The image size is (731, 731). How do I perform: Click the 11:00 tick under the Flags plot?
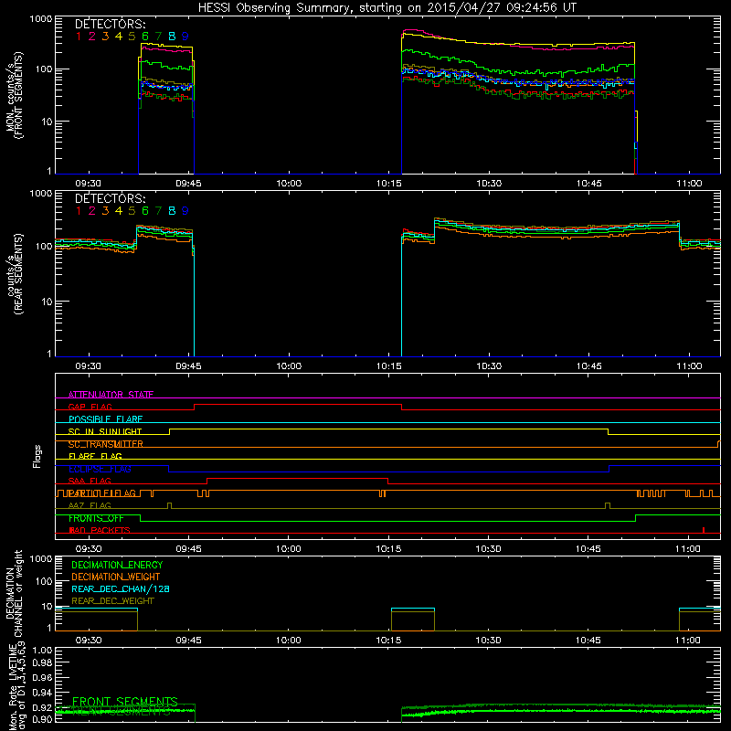pyautogui.click(x=689, y=549)
